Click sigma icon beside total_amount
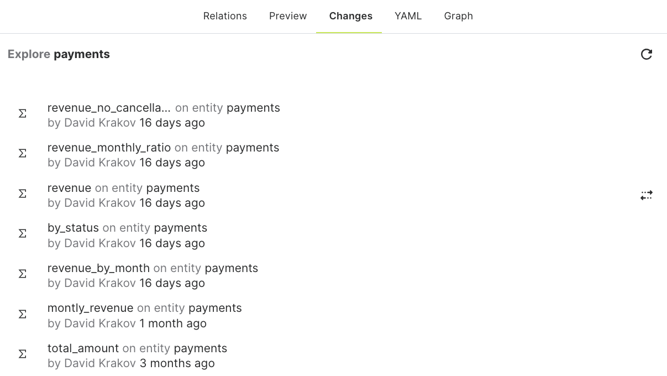Viewport: 667px width, 376px height. [23, 354]
